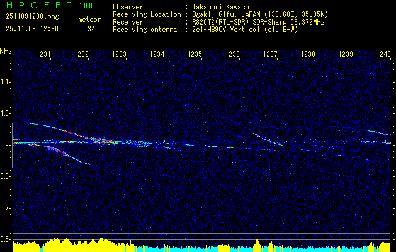Click the 0.9 kHz frequency label
Image resolution: width=396 pixels, height=252 pixels.
tap(5, 145)
